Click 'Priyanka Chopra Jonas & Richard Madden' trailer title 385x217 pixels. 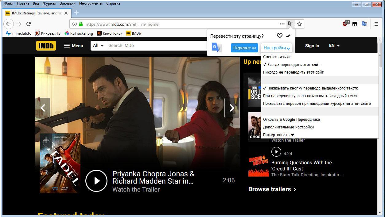click(153, 177)
